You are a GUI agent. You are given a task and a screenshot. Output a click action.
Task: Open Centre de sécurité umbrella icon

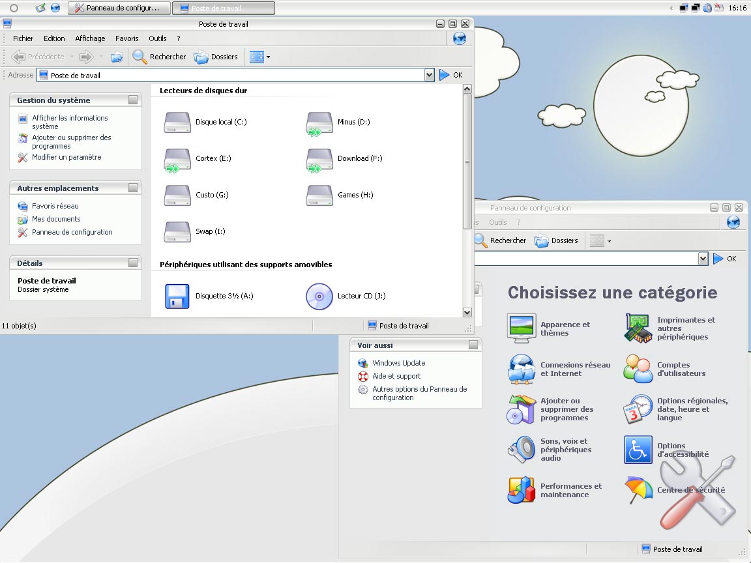click(x=638, y=490)
